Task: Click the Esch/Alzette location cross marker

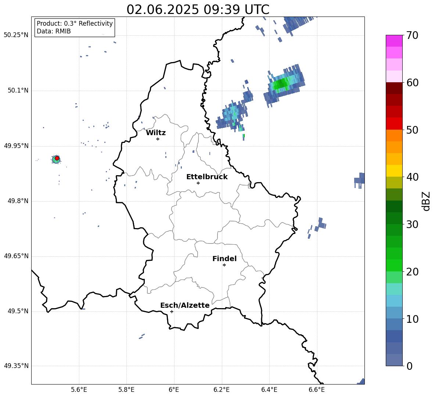Action: [172, 311]
